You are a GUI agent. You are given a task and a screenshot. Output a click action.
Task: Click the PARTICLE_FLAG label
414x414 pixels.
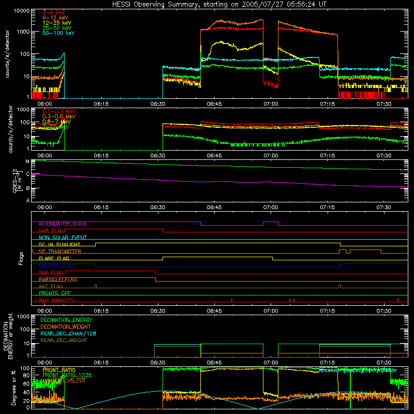[x=58, y=279]
